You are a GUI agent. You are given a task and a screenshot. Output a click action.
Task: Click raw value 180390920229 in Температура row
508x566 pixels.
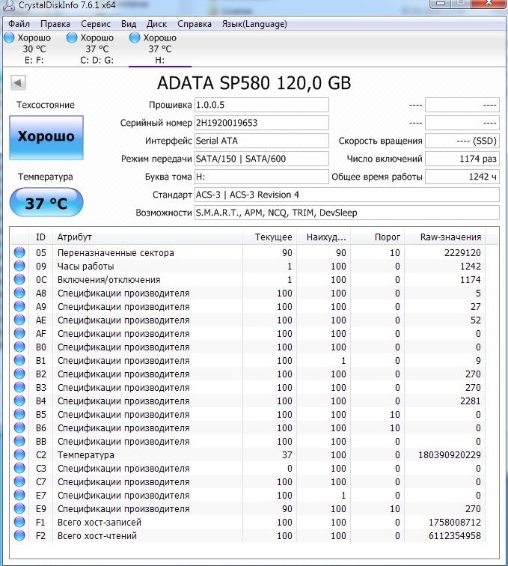pos(450,455)
